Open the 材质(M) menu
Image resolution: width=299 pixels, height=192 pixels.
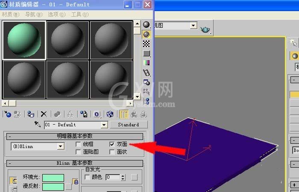coord(11,15)
